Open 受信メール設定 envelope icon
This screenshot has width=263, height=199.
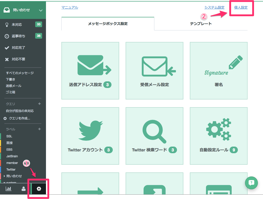click(159, 67)
